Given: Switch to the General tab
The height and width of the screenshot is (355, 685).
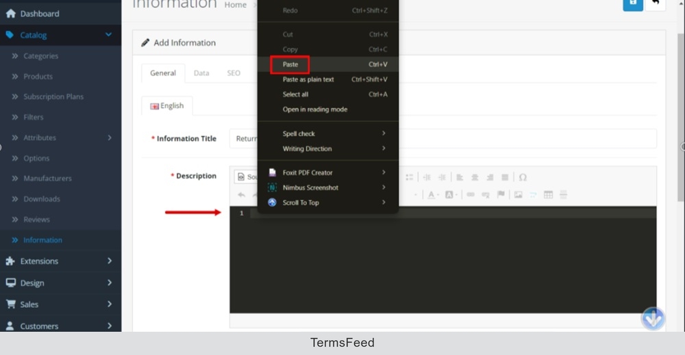Looking at the screenshot, I should pyautogui.click(x=163, y=73).
